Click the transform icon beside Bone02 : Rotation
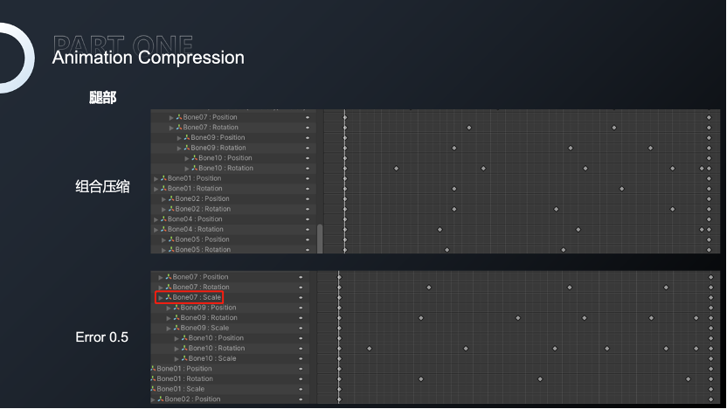The height and width of the screenshot is (409, 727). tap(171, 209)
